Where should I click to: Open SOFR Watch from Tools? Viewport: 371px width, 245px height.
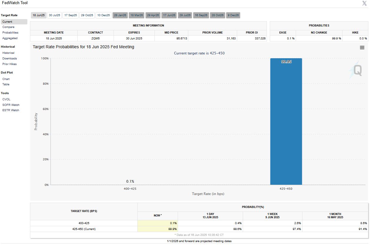click(x=11, y=105)
